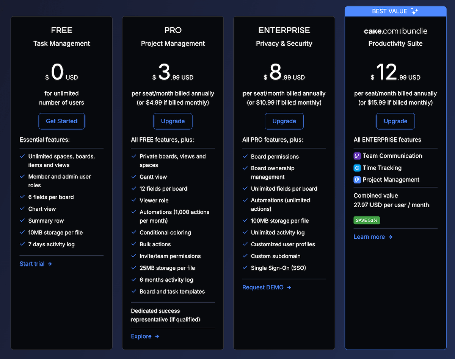The image size is (455, 359).
Task: Click the Get Started button
Action: click(x=61, y=121)
